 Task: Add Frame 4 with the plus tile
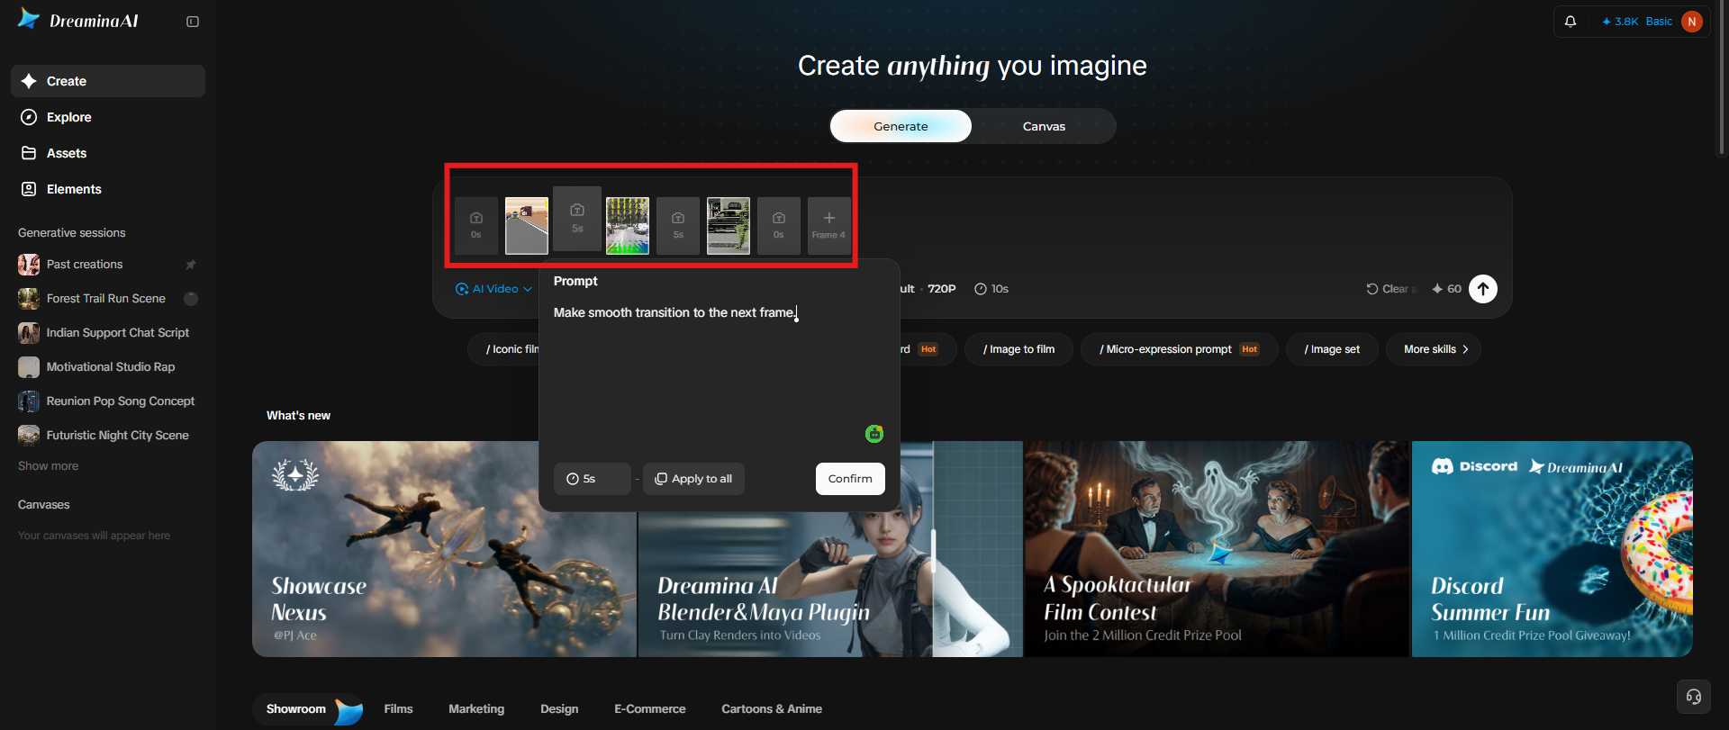point(829,226)
